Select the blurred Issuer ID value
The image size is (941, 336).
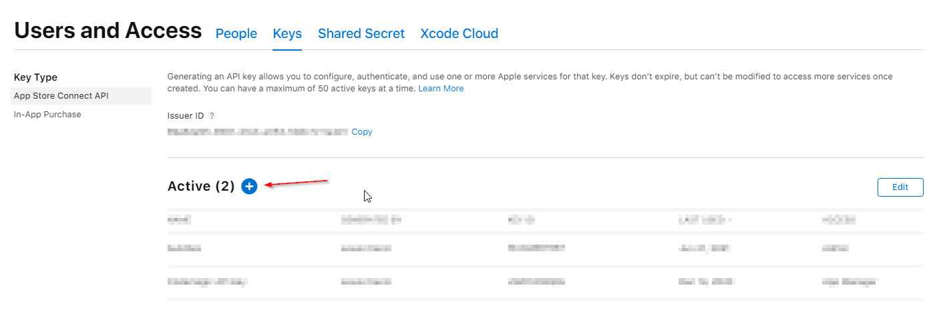258,132
